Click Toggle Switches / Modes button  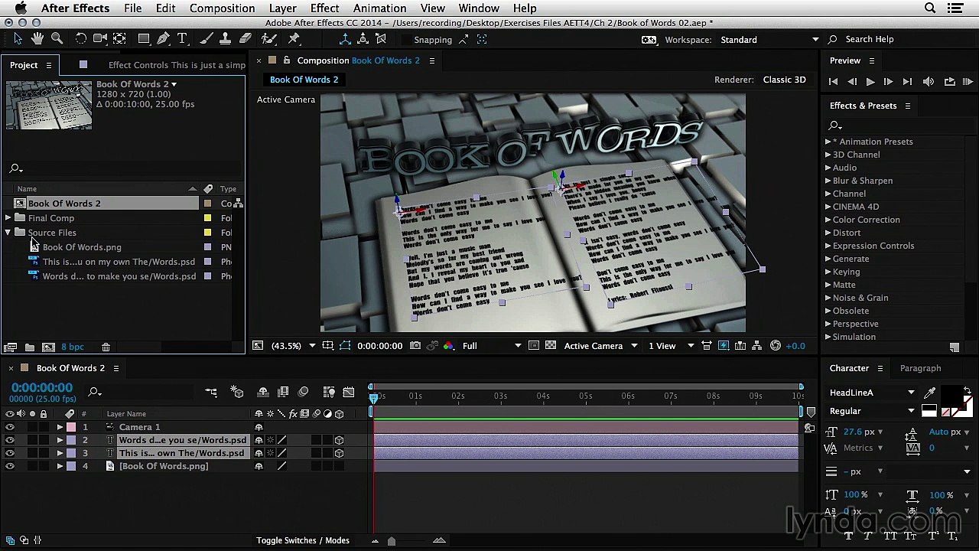tap(303, 540)
